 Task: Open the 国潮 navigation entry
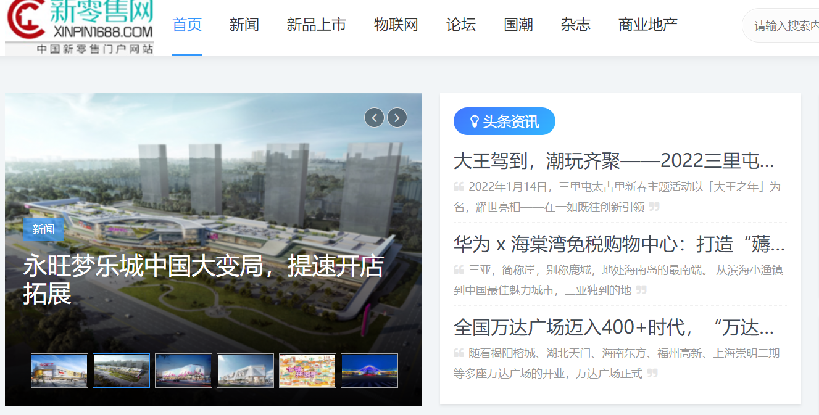(x=518, y=25)
